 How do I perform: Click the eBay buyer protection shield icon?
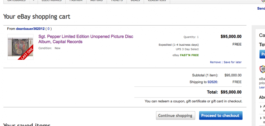pos(262,69)
